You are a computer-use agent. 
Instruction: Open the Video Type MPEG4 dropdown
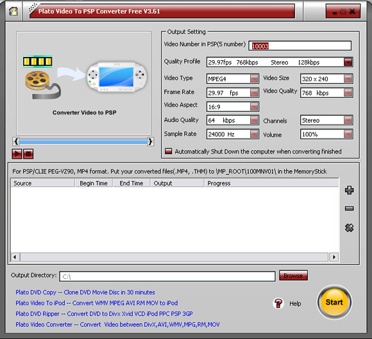[254, 79]
